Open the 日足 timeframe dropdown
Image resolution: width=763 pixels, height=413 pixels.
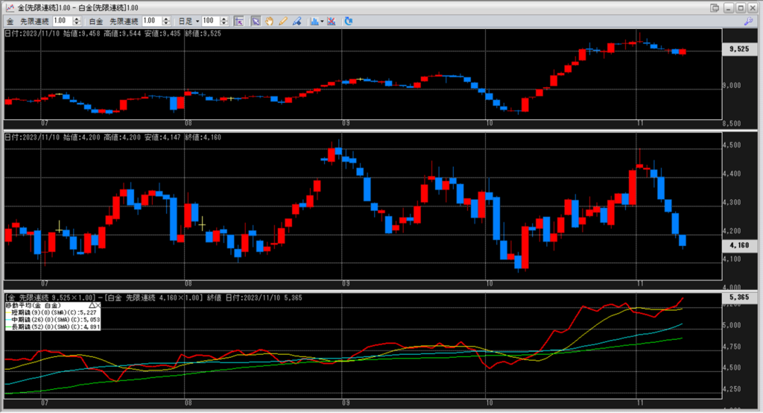pos(187,21)
